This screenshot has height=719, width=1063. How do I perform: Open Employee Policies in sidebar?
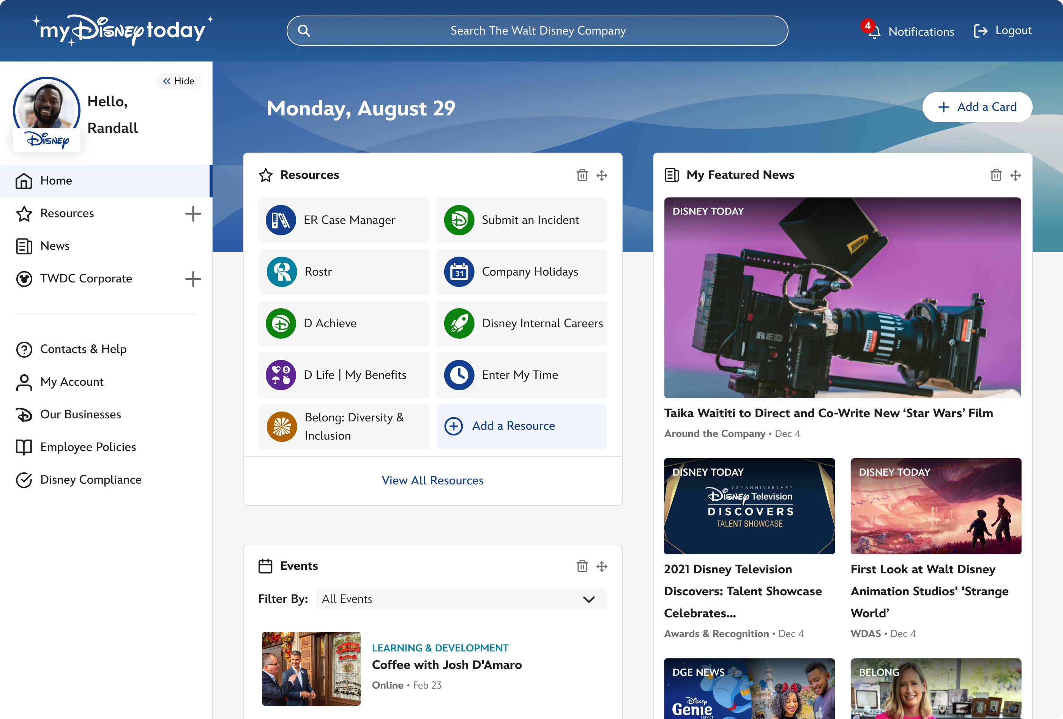coord(88,447)
